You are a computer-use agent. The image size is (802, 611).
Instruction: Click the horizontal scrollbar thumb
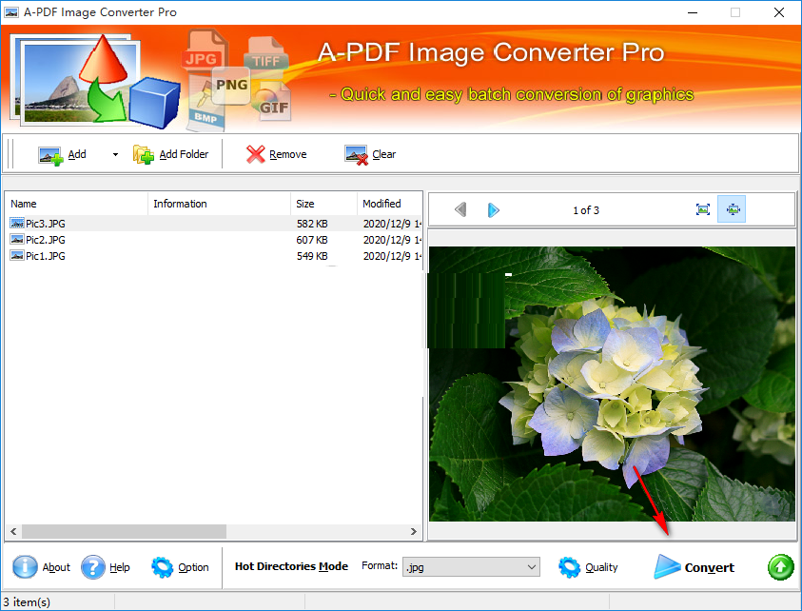click(x=124, y=532)
